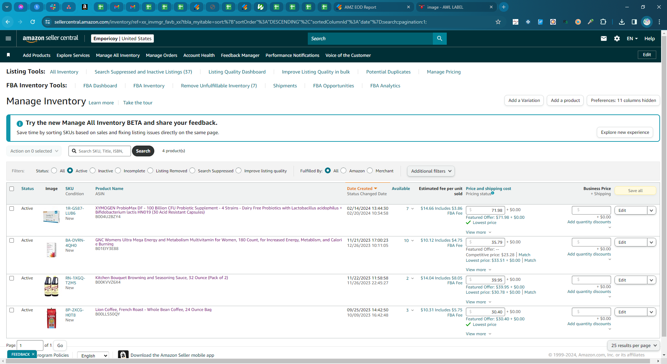Open the Chrome three-dot menu
667x364 pixels.
659,22
